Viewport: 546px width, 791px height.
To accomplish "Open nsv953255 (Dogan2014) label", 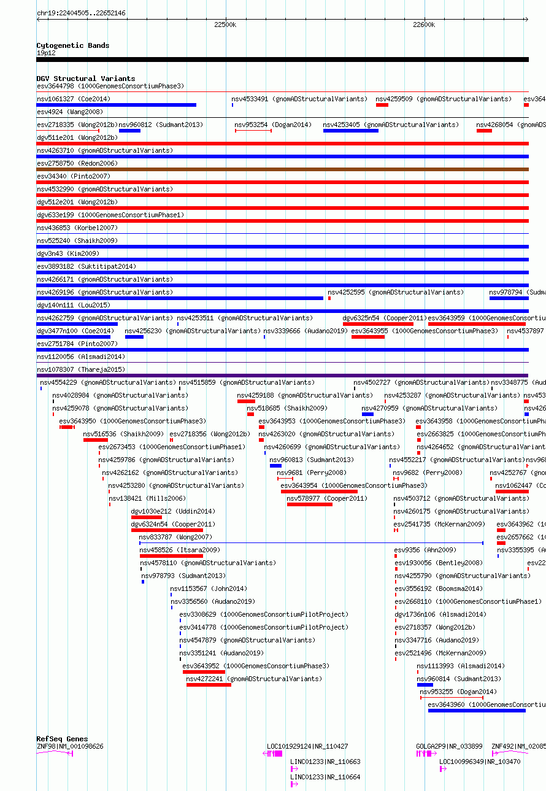I will [459, 692].
